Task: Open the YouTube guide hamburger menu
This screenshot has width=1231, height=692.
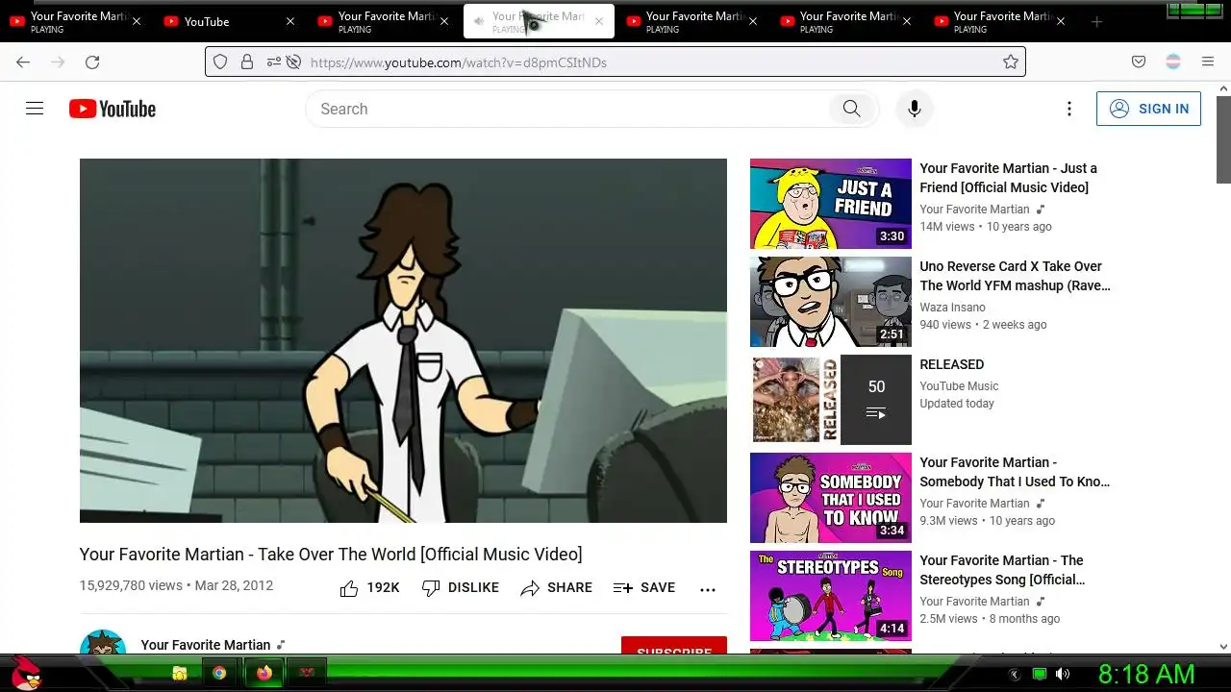Action: click(35, 109)
